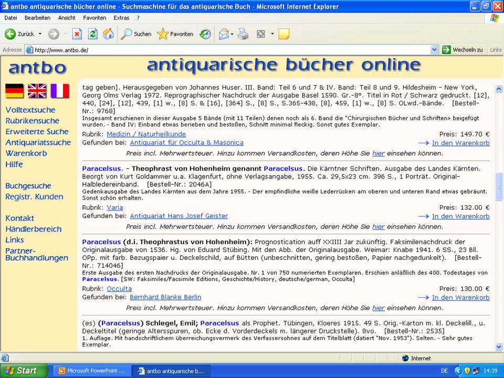Open Links in the sidebar

pos(15,240)
